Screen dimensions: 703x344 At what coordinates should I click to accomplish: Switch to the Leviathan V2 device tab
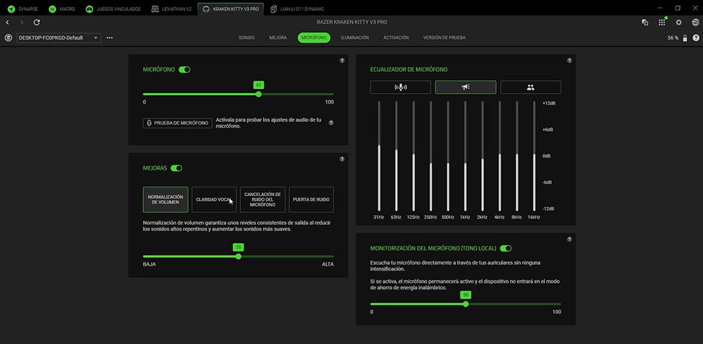tap(171, 9)
